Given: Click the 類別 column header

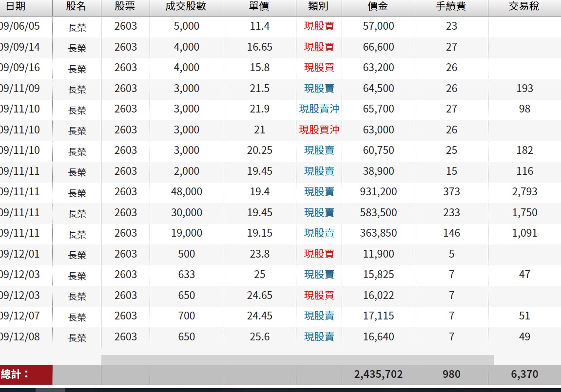Looking at the screenshot, I should click(319, 6).
